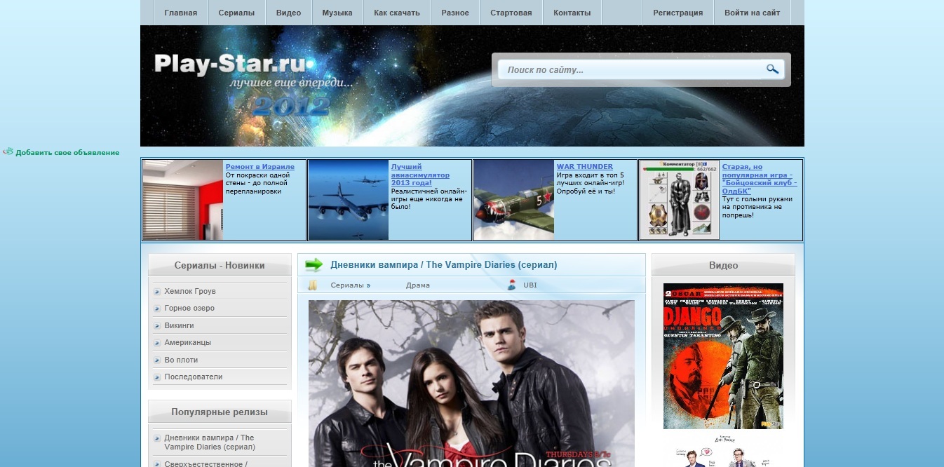Click bullet arrow next to Горное озеро

point(158,309)
